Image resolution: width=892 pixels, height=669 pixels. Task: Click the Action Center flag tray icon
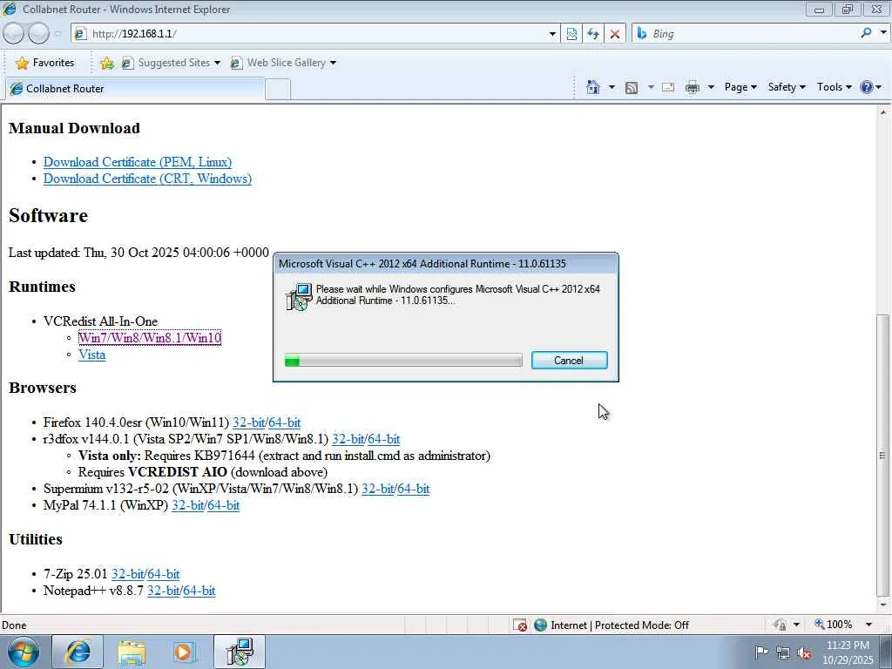pyautogui.click(x=760, y=652)
